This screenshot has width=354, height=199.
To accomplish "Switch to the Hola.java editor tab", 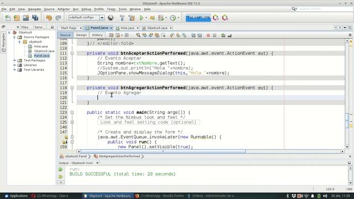I will (x=127, y=28).
